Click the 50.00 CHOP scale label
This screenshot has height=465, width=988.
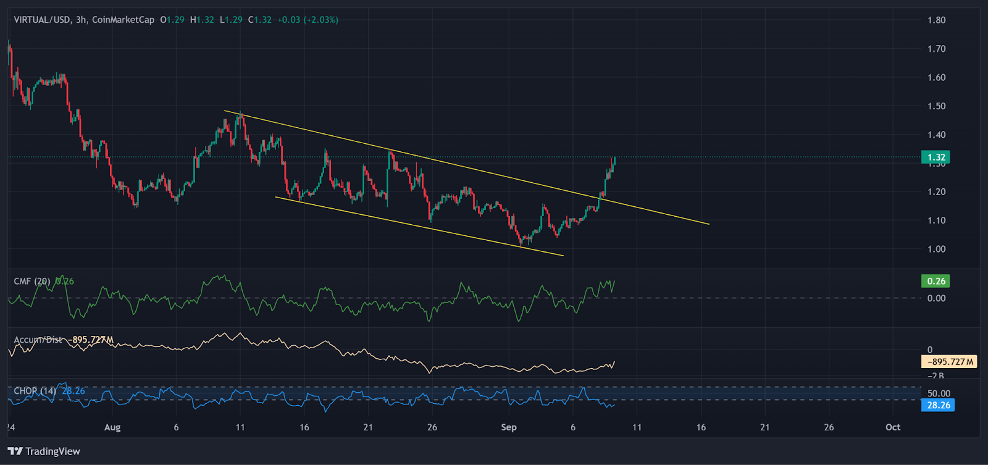point(939,393)
